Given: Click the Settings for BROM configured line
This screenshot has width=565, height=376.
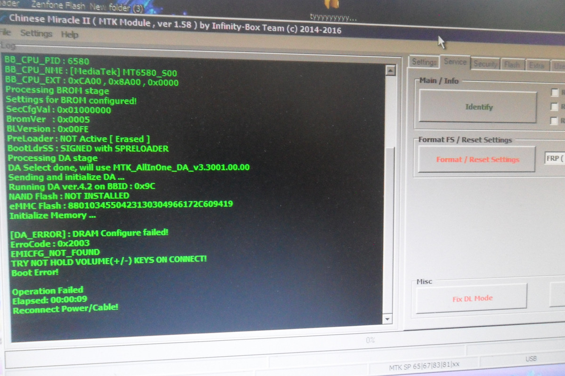Looking at the screenshot, I should [x=71, y=100].
